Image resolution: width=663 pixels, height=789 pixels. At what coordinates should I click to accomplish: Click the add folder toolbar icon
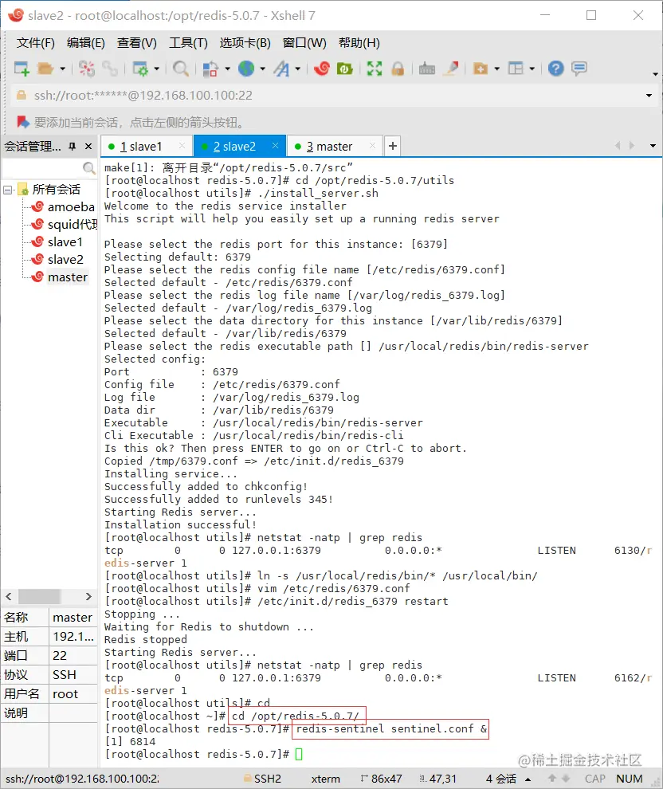481,68
